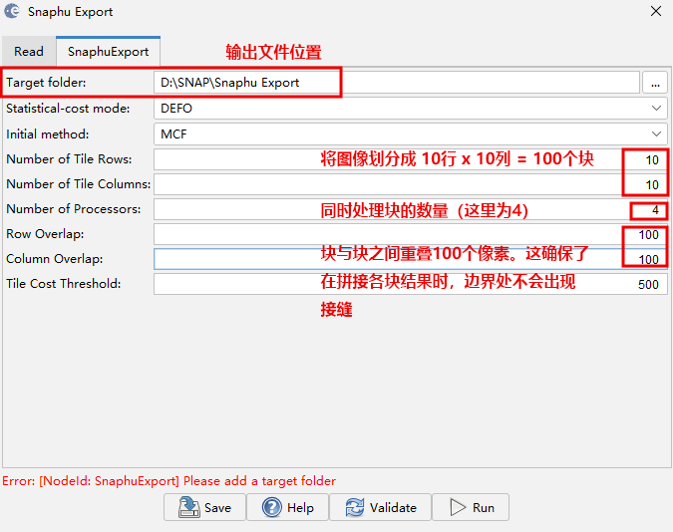Click the Tile Cost Threshold field
The image size is (673, 532).
(x=411, y=284)
